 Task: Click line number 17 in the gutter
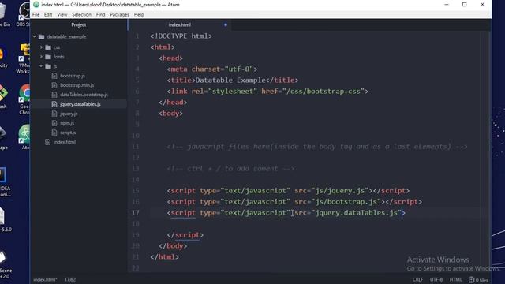click(136, 213)
